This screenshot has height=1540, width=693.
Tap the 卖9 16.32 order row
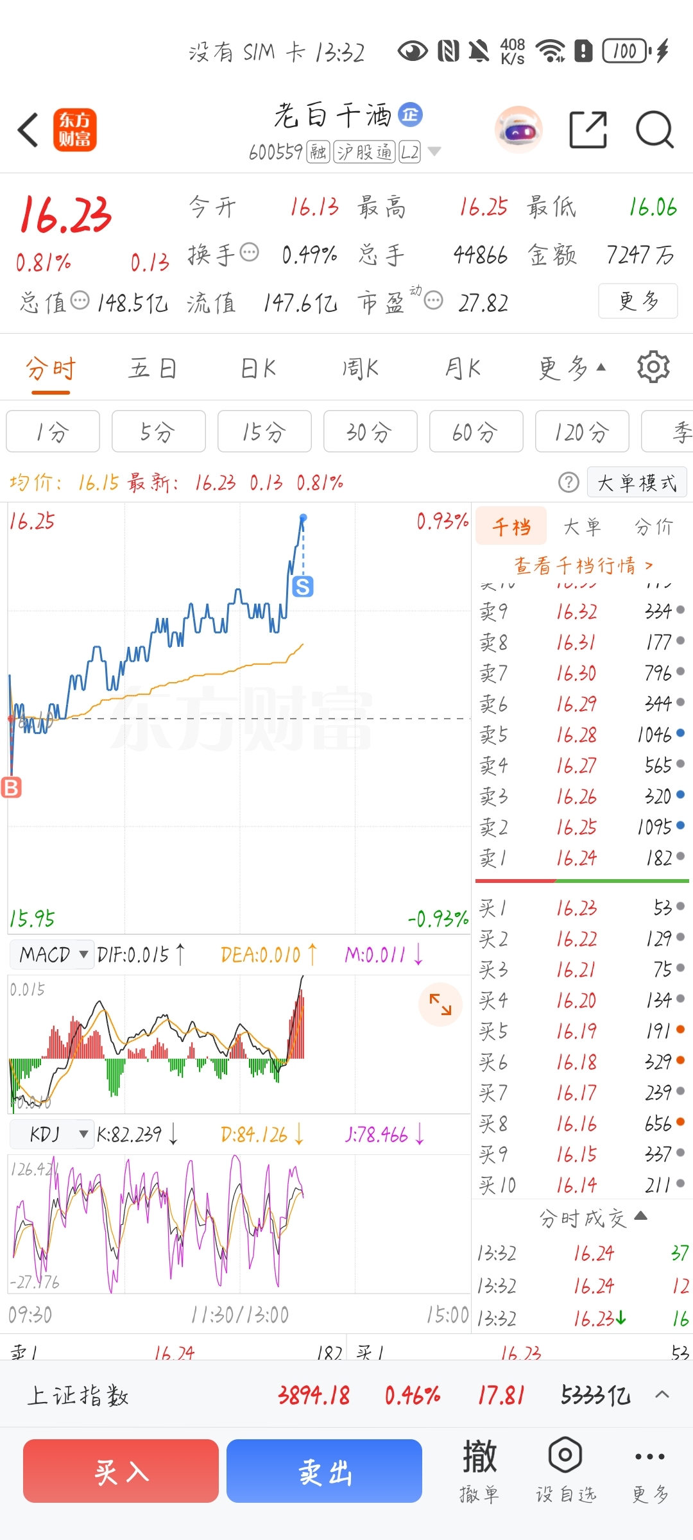(x=582, y=611)
